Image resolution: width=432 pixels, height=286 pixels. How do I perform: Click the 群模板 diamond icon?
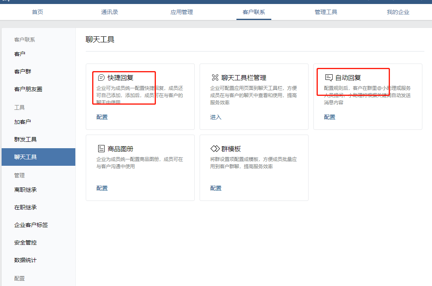pyautogui.click(x=215, y=149)
